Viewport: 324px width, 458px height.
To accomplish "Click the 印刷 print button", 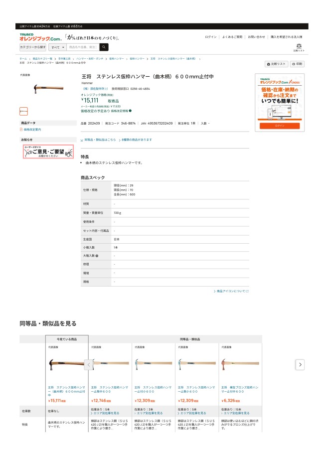I will pyautogui.click(x=297, y=64).
